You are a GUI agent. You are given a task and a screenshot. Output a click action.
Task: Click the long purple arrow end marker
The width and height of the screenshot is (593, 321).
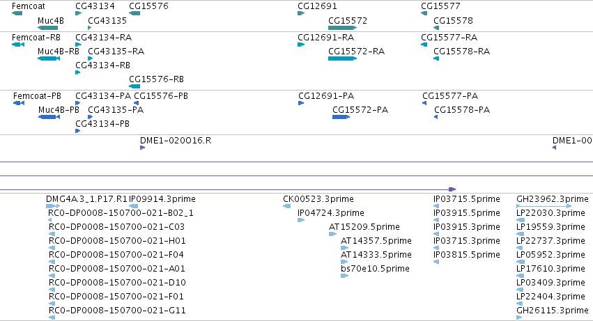452,189
